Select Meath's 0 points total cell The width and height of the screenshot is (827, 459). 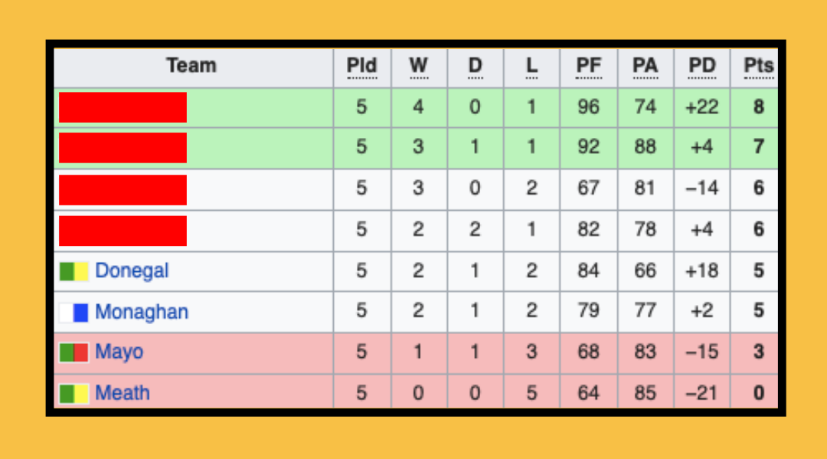pos(758,394)
